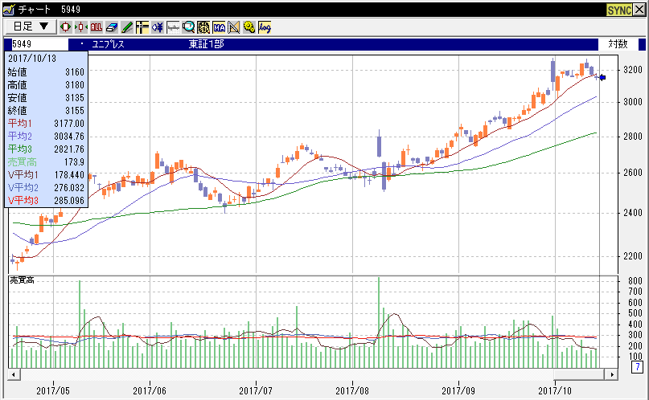Click the ruler measurement tool icon

[173, 27]
